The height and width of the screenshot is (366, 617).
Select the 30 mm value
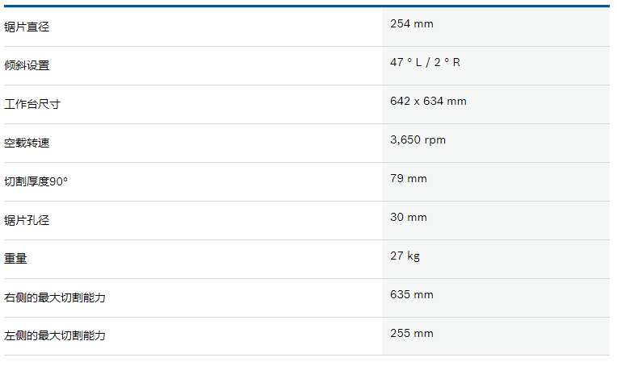(x=409, y=217)
